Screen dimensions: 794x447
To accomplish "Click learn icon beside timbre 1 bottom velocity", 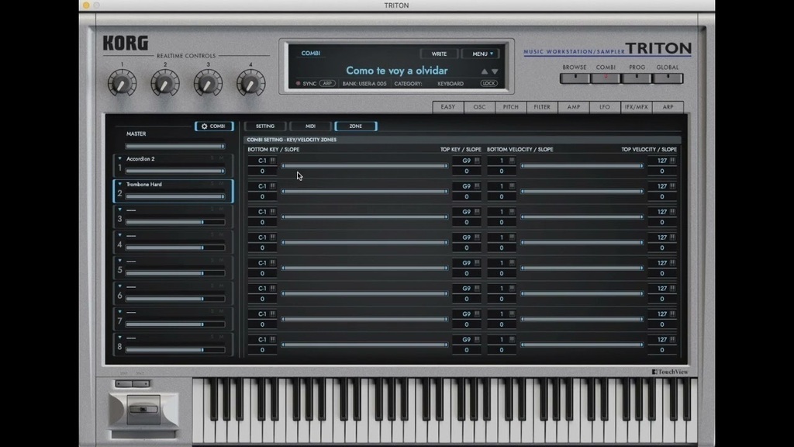I will (512, 161).
